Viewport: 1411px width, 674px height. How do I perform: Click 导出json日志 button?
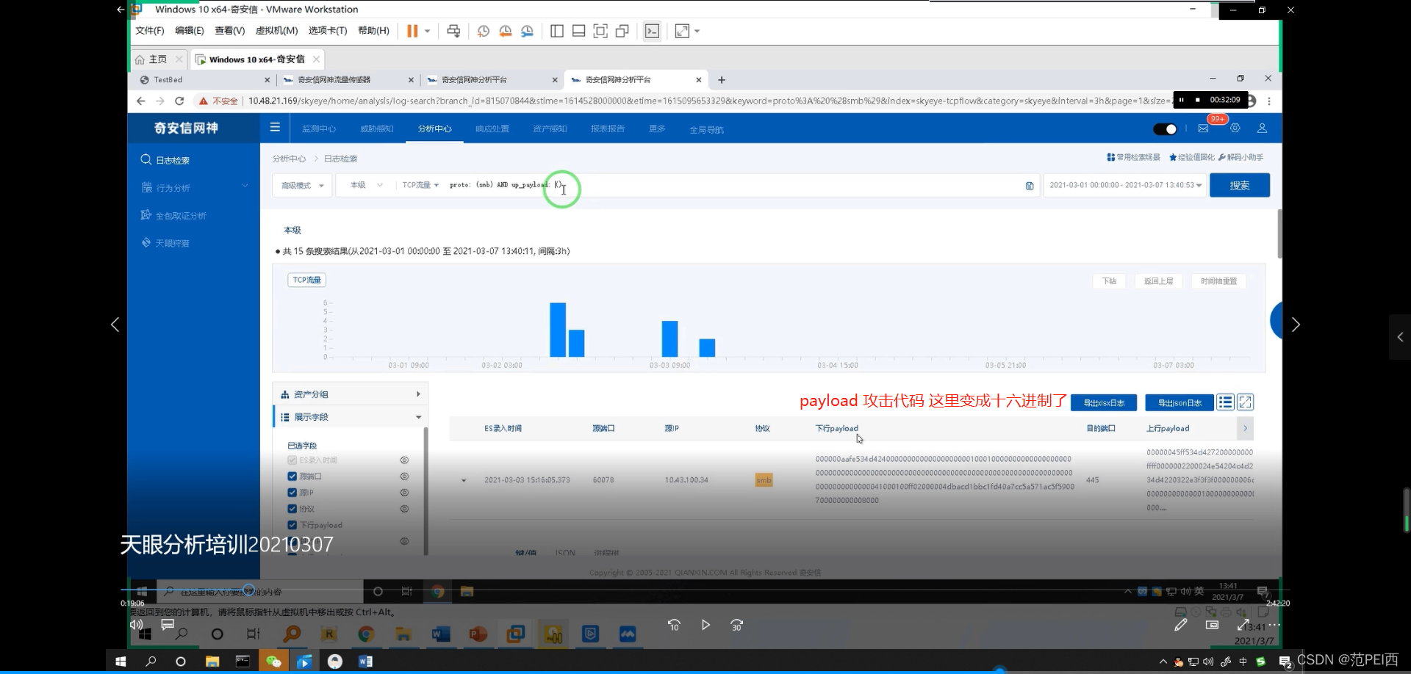[1180, 402]
